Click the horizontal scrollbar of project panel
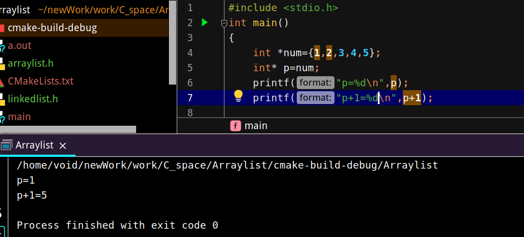 [68, 129]
